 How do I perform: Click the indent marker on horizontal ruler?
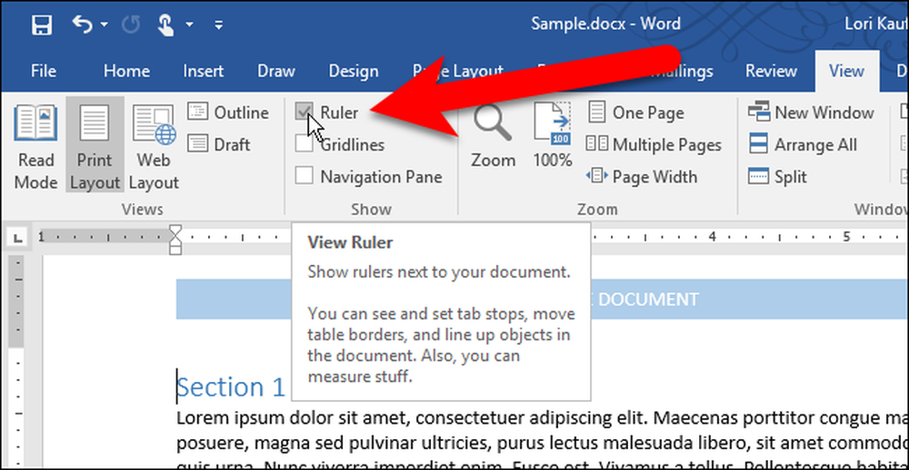click(175, 240)
